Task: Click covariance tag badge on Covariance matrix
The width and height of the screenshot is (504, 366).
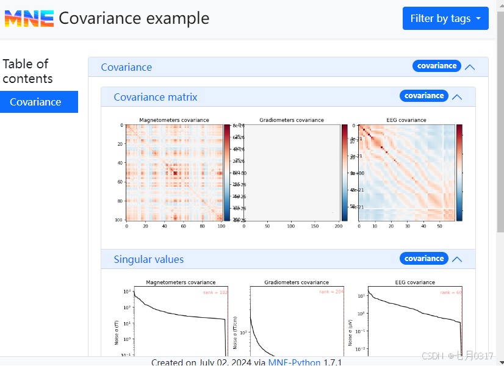Action: [x=424, y=96]
